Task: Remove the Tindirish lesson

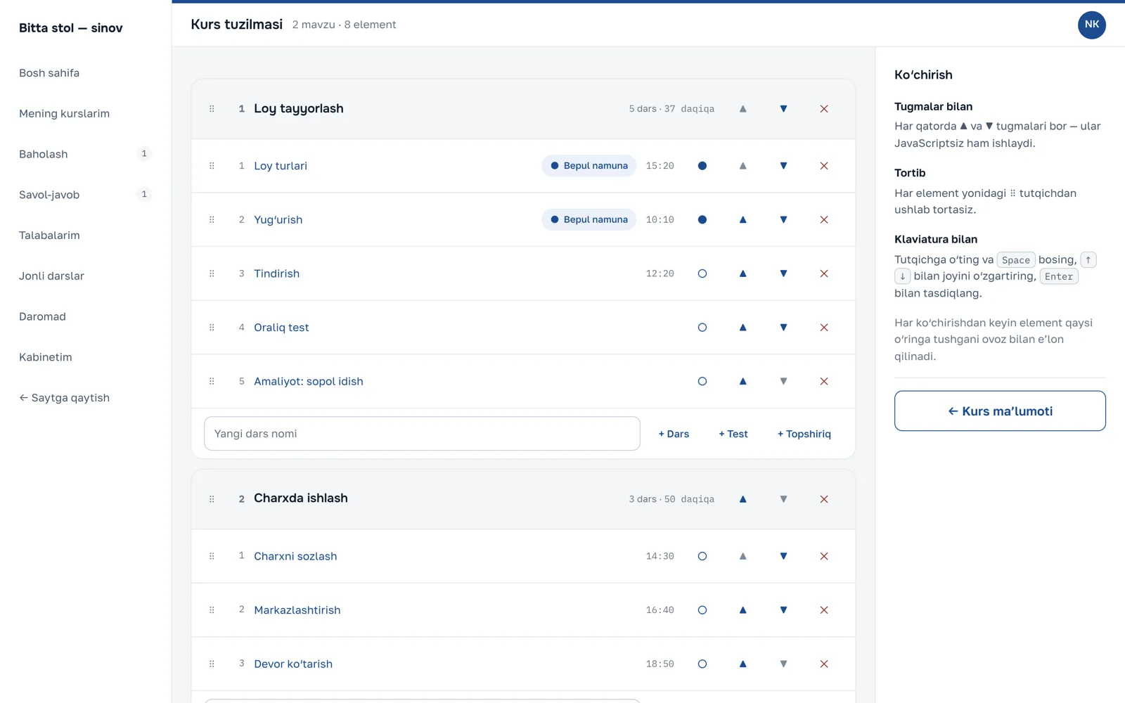Action: point(824,273)
